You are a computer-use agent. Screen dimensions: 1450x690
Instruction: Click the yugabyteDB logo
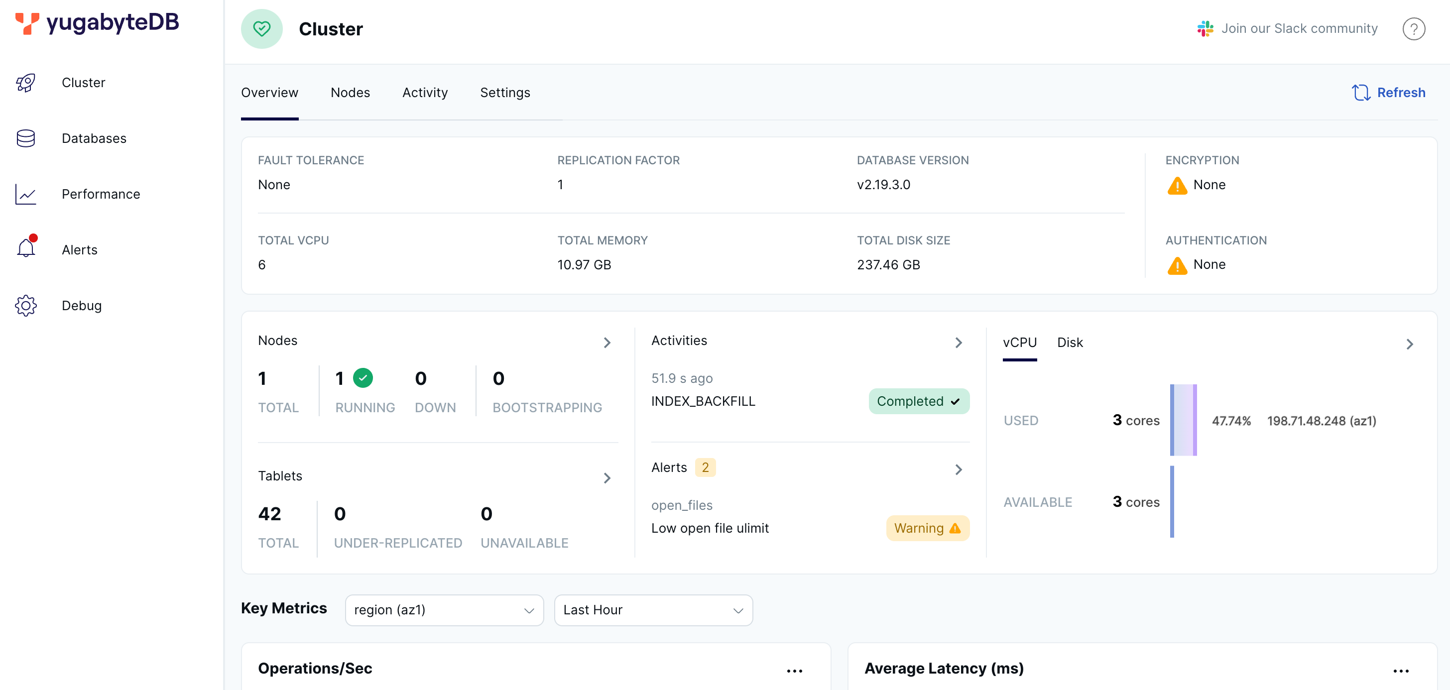point(96,22)
